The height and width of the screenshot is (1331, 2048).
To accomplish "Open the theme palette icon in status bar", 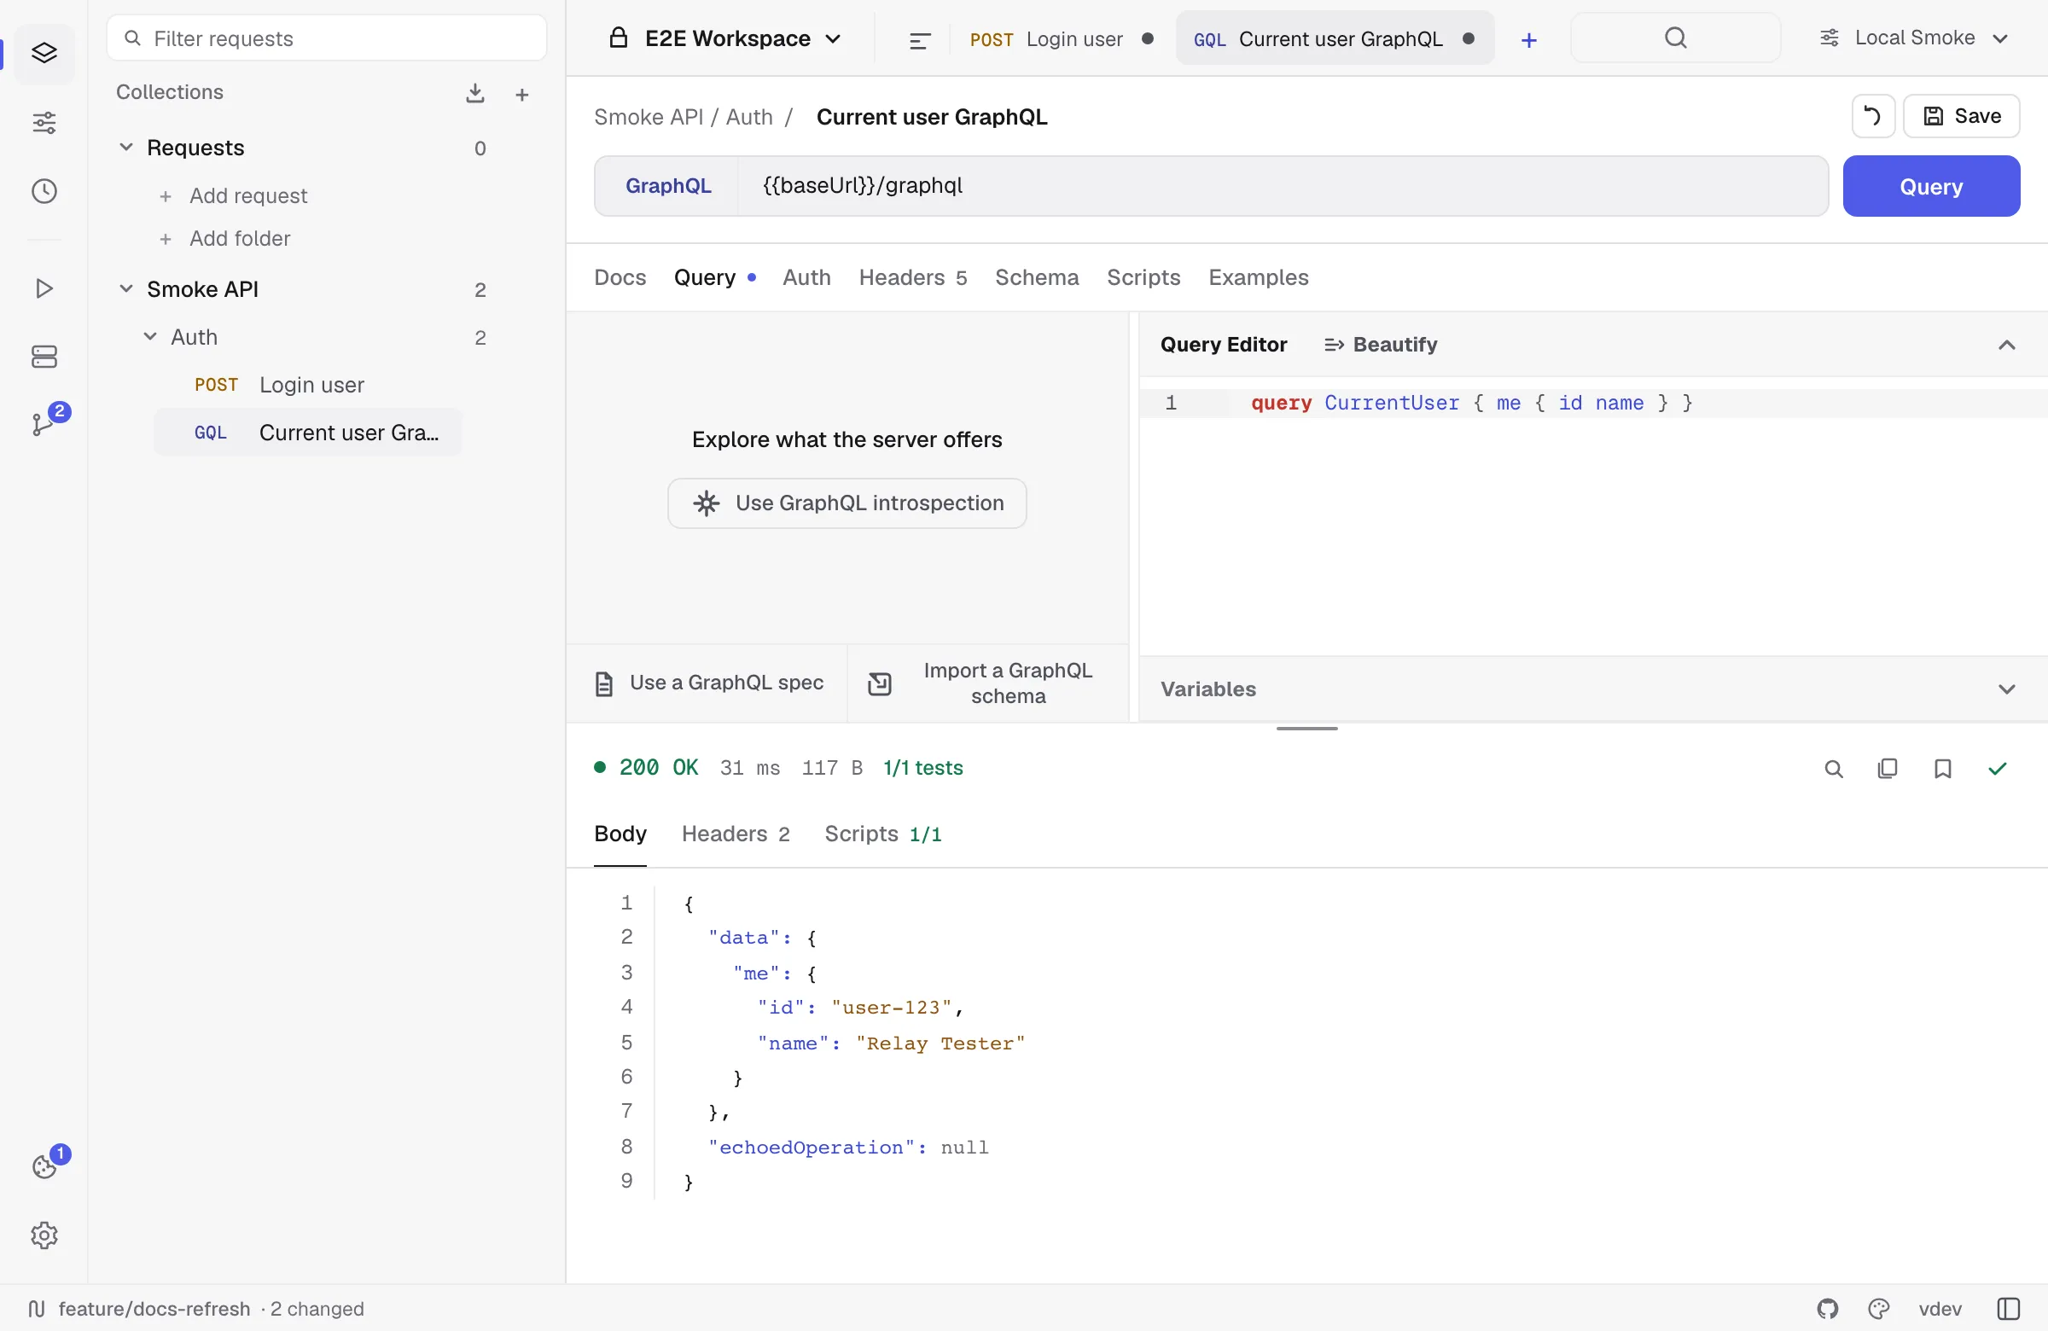I will tap(1878, 1309).
